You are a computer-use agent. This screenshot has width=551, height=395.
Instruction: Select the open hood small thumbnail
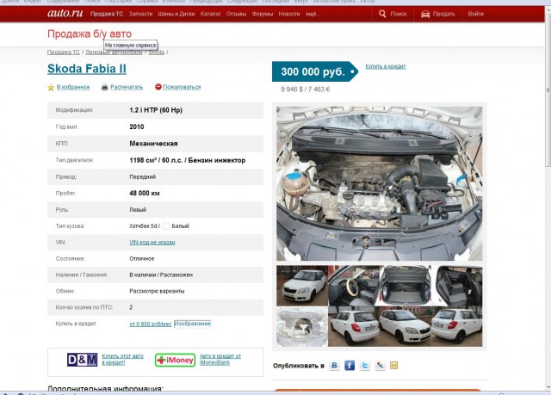[x=302, y=327]
